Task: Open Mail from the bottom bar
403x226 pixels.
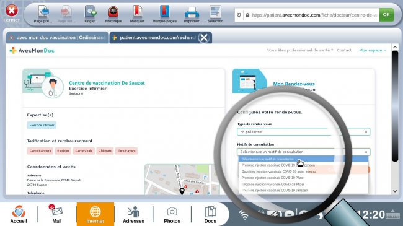Action: pos(57,214)
